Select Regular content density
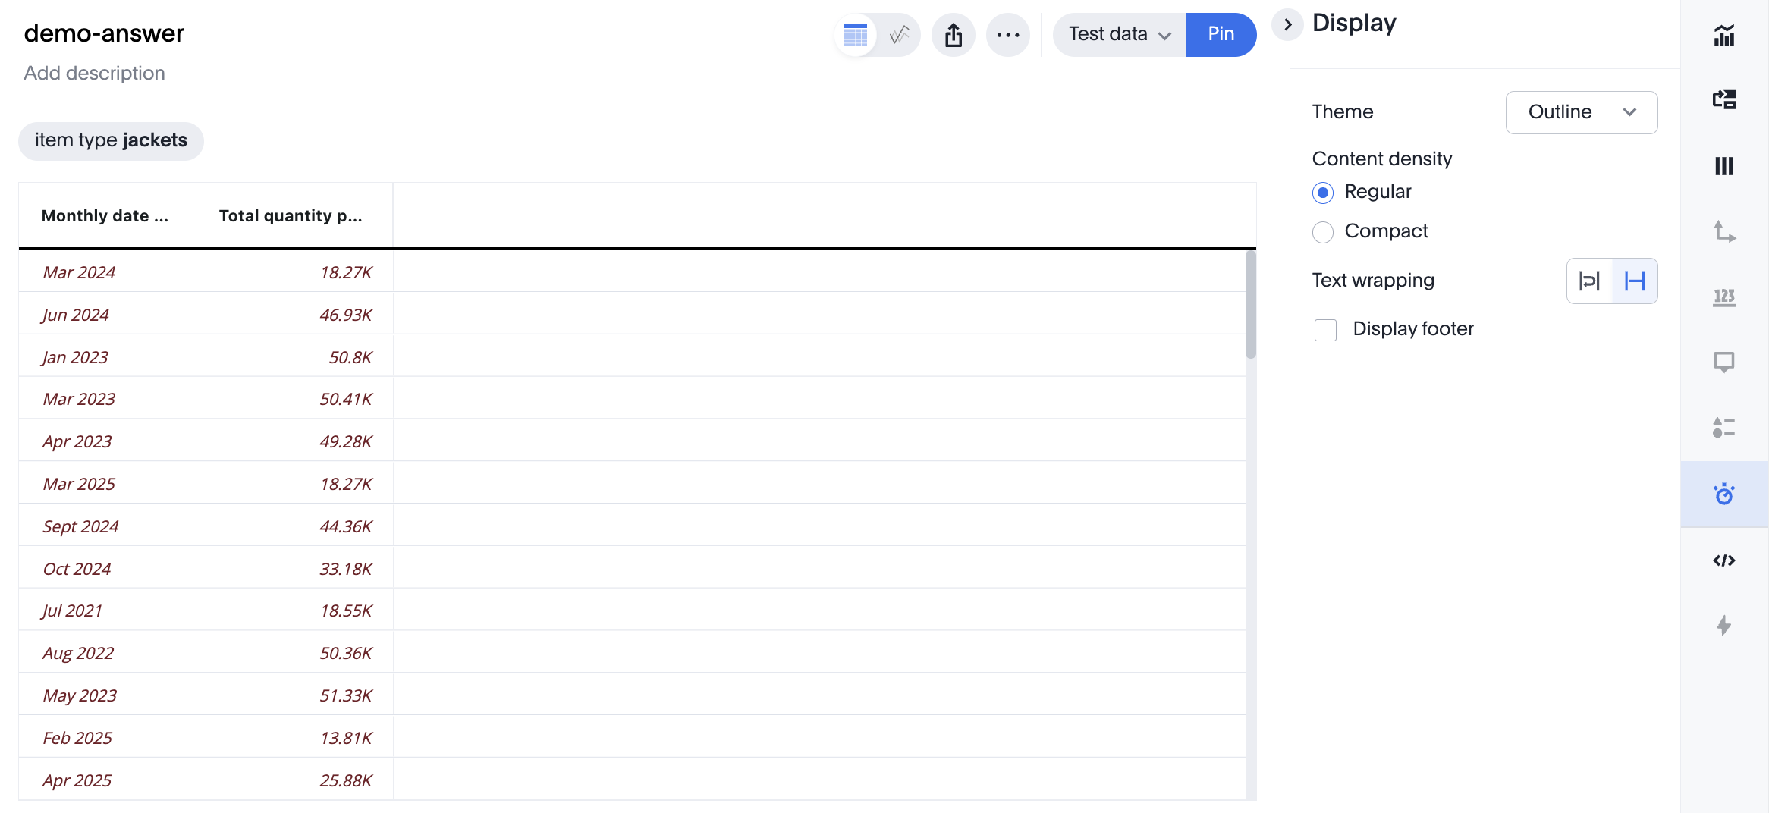Viewport: 1769px width, 813px height. point(1323,193)
